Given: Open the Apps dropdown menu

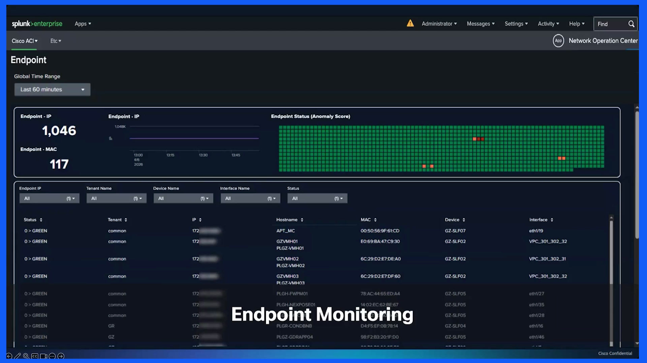Looking at the screenshot, I should pyautogui.click(x=83, y=24).
